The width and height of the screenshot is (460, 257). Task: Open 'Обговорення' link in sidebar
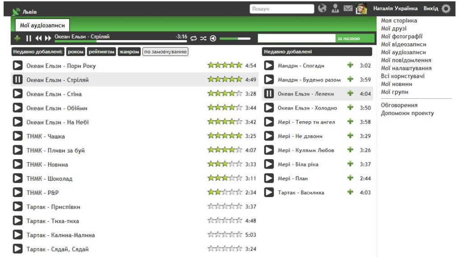399,105
